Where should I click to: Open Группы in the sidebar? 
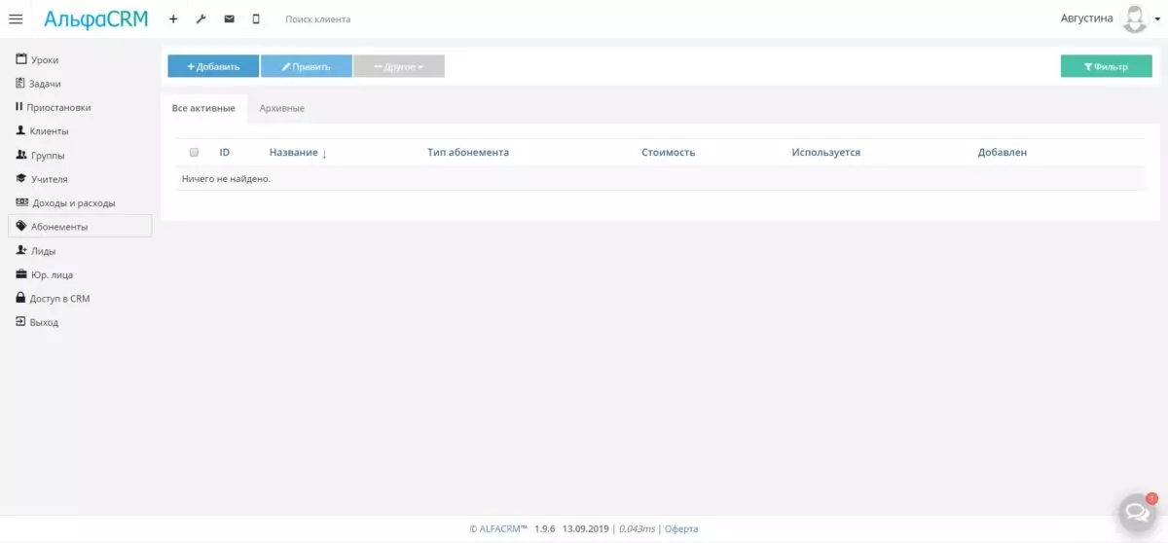pos(80,155)
